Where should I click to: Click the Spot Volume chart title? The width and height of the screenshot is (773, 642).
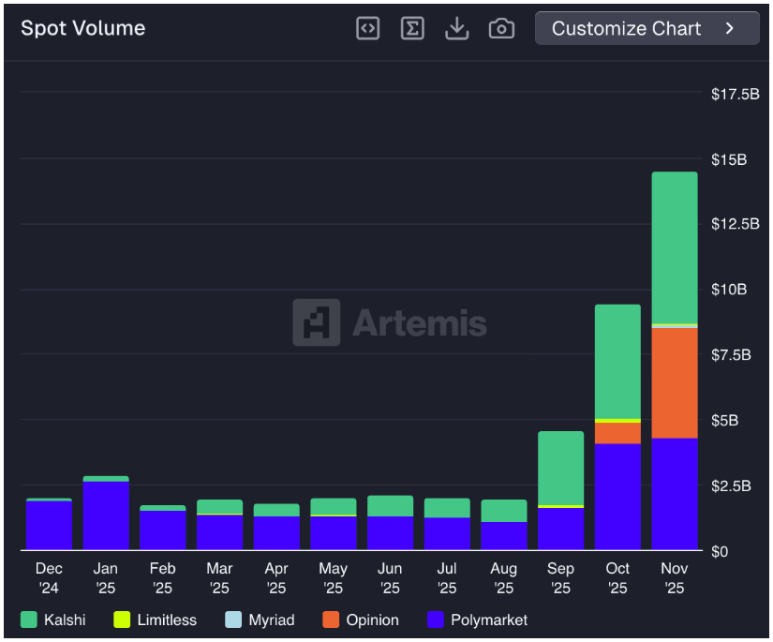pos(83,28)
